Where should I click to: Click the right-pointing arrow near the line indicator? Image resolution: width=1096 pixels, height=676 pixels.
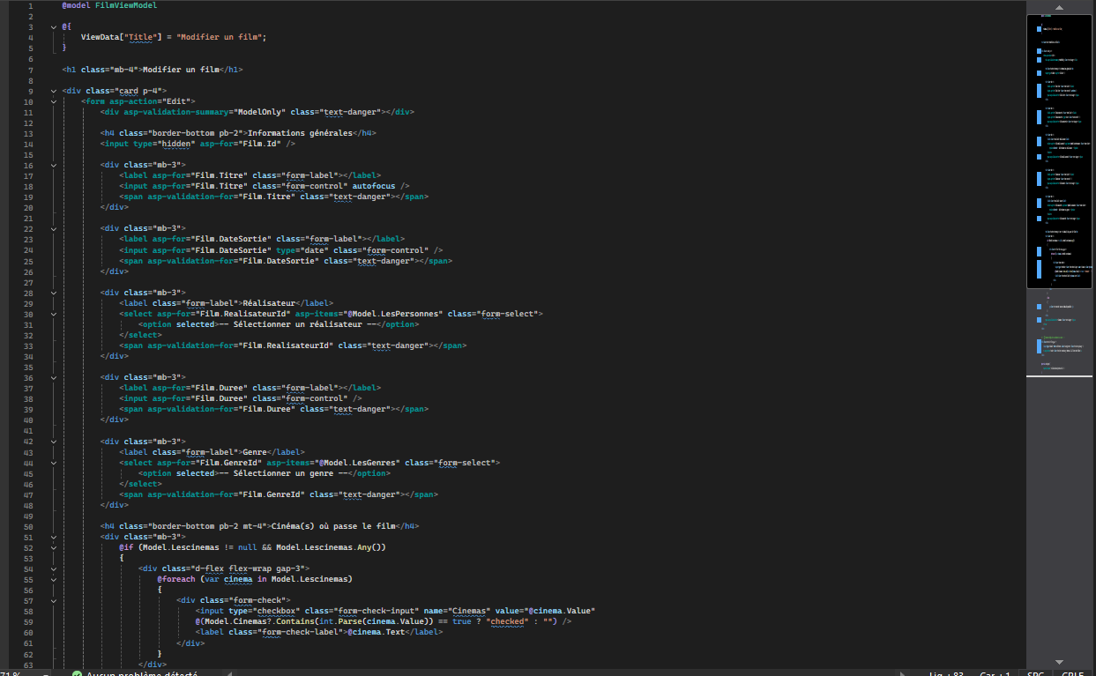901,672
